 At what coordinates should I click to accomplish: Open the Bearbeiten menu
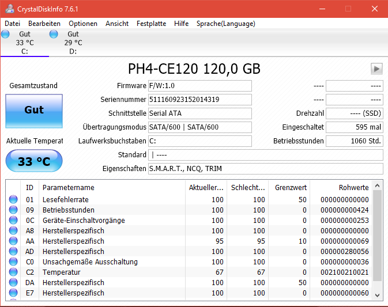click(44, 24)
